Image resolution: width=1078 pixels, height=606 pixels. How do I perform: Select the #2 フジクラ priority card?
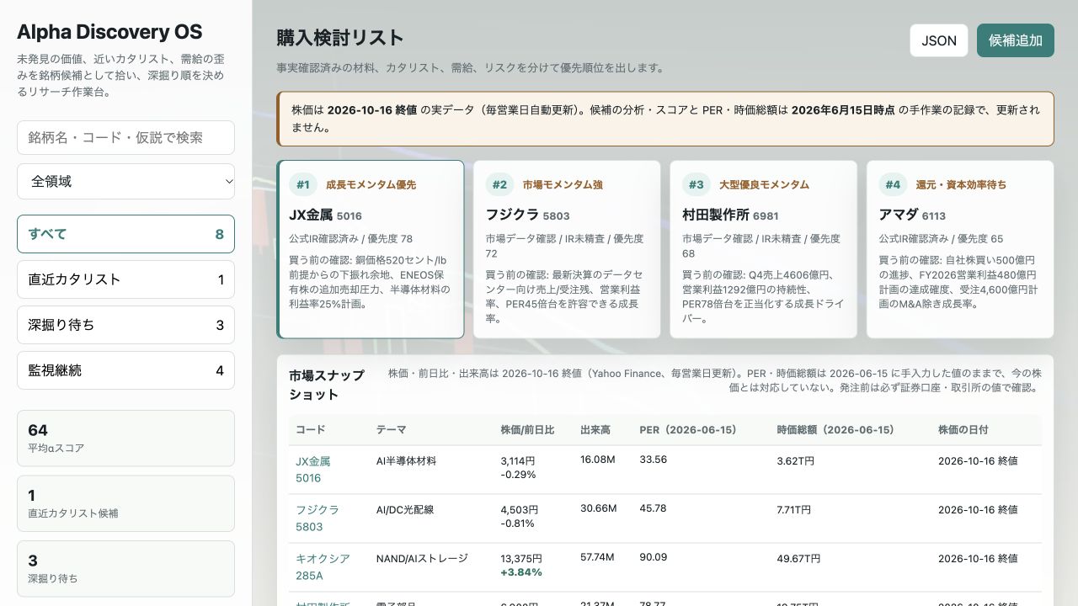point(567,249)
